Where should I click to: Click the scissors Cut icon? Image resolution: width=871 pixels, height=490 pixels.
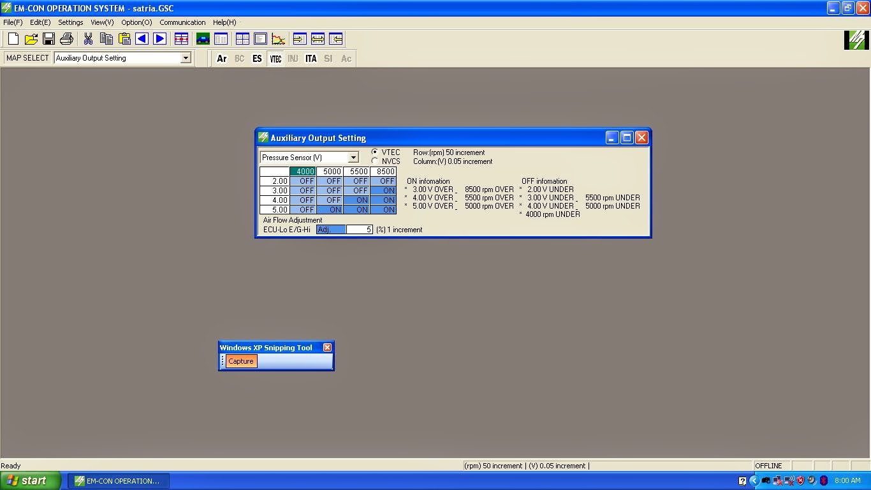[x=88, y=39]
